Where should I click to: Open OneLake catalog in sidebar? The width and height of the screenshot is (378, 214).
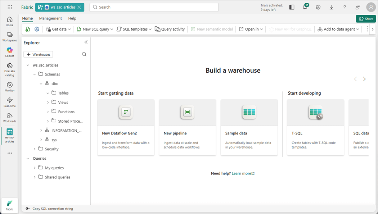click(10, 70)
